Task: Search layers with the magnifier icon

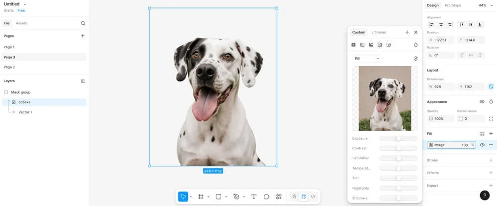Action: click(83, 23)
